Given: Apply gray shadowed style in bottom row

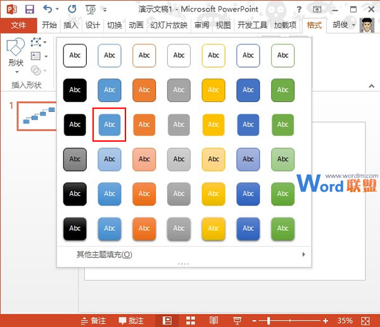Looking at the screenshot, I should click(179, 229).
